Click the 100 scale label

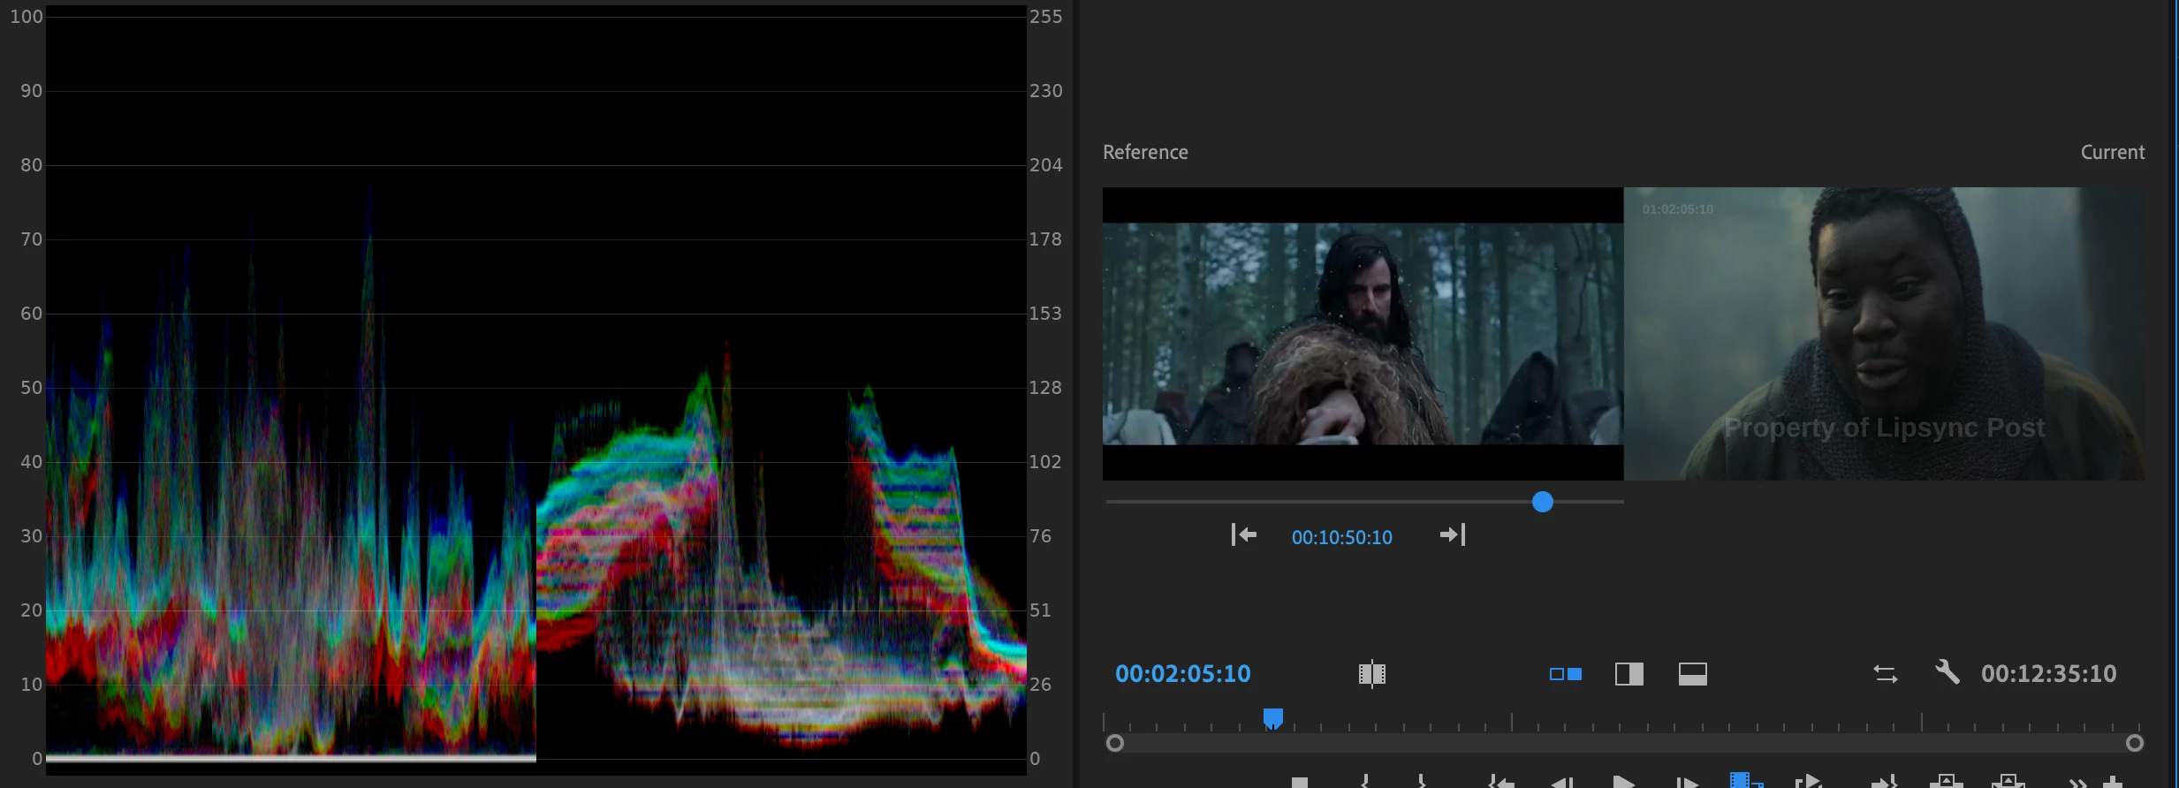pos(27,17)
